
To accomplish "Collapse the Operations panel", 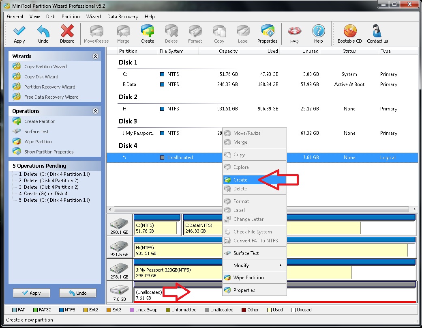I will pyautogui.click(x=95, y=111).
